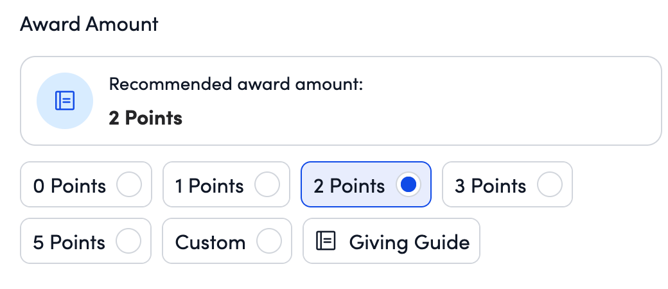Open the Giving Guide
Viewport: 668px width, 289px height.
pyautogui.click(x=409, y=242)
